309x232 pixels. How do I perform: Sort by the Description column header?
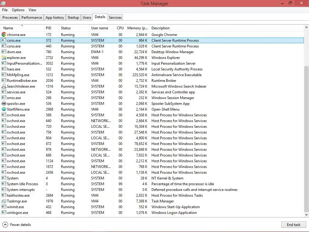point(227,28)
